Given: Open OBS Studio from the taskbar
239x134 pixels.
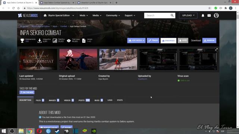Looking at the screenshot, I should coord(12,131).
